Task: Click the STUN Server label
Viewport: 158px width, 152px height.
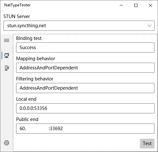Action: [x=17, y=16]
